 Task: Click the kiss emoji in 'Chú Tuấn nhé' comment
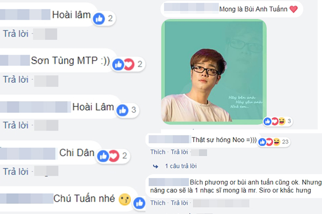(125, 199)
